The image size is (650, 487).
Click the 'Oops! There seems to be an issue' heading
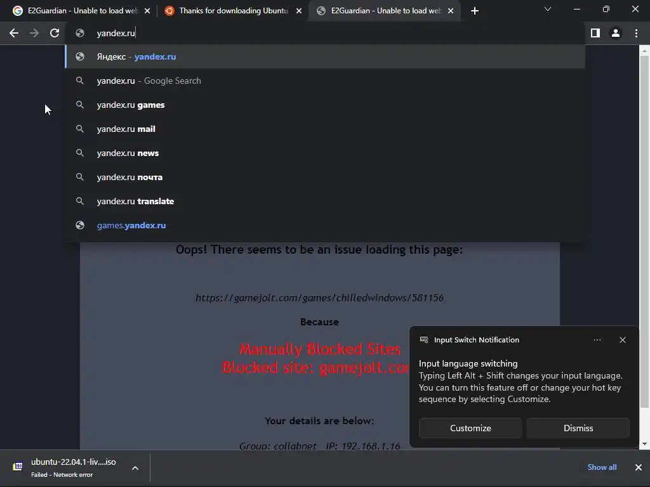(x=319, y=249)
